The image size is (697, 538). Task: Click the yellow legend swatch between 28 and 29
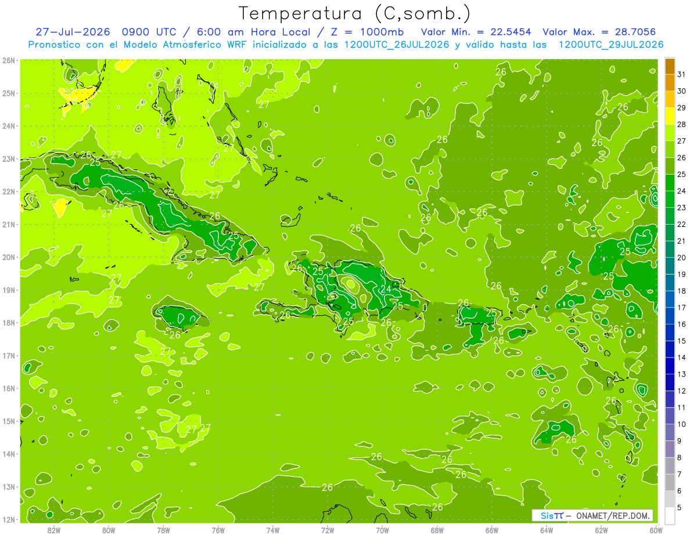[x=670, y=116]
